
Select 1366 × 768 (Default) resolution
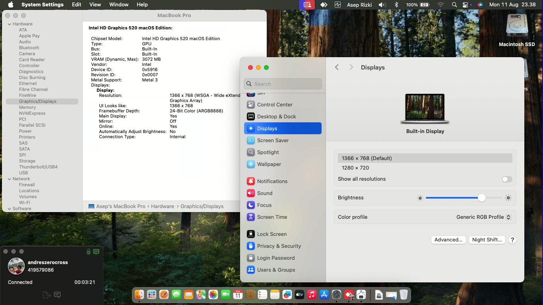[367, 158]
